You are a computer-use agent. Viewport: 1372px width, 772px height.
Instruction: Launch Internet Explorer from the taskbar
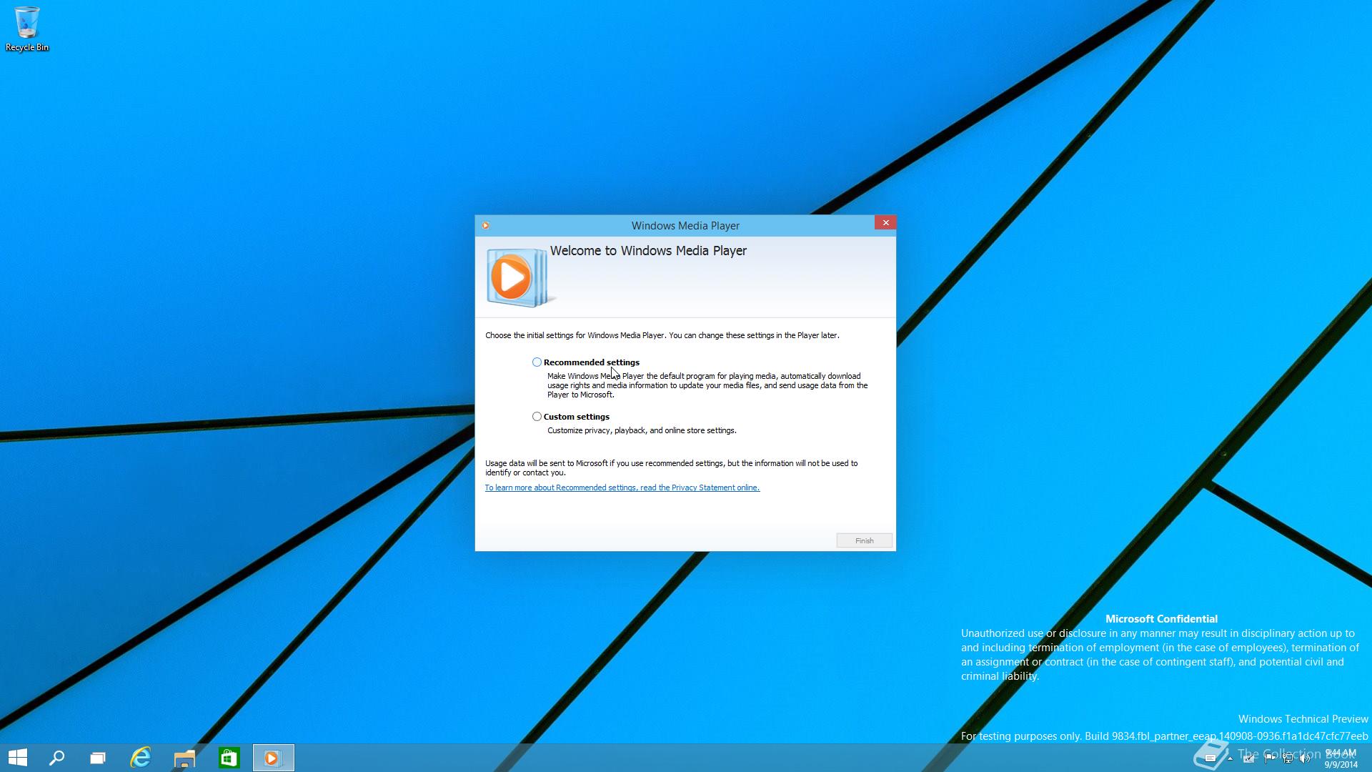pyautogui.click(x=141, y=758)
